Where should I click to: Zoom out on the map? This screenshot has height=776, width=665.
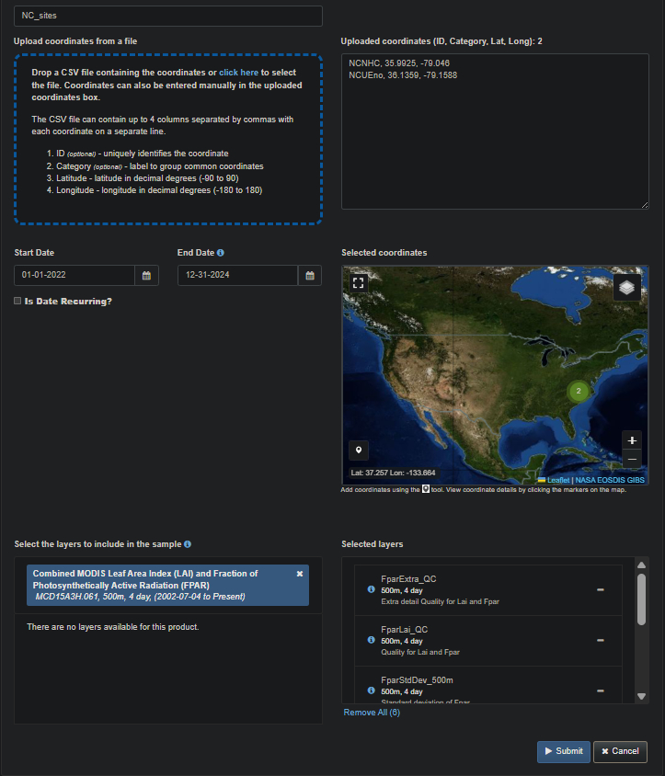[x=631, y=459]
